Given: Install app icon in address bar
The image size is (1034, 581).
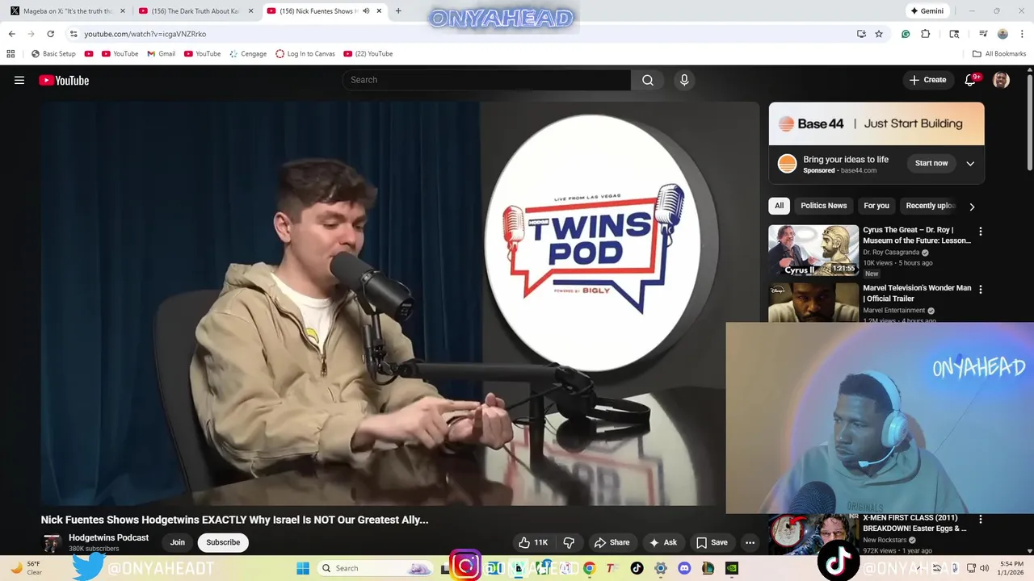Looking at the screenshot, I should [x=861, y=34].
